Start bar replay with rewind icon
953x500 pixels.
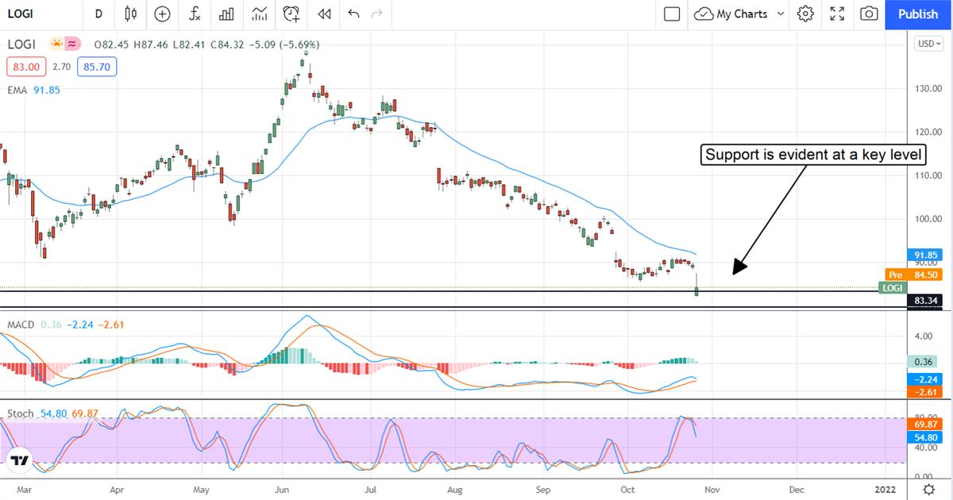point(323,13)
